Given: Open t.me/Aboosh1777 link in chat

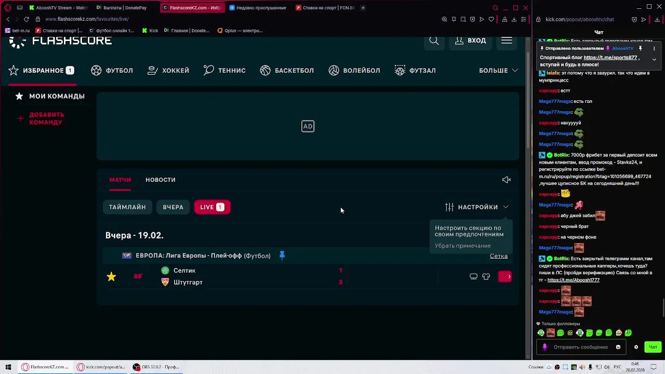Looking at the screenshot, I should coord(573,280).
